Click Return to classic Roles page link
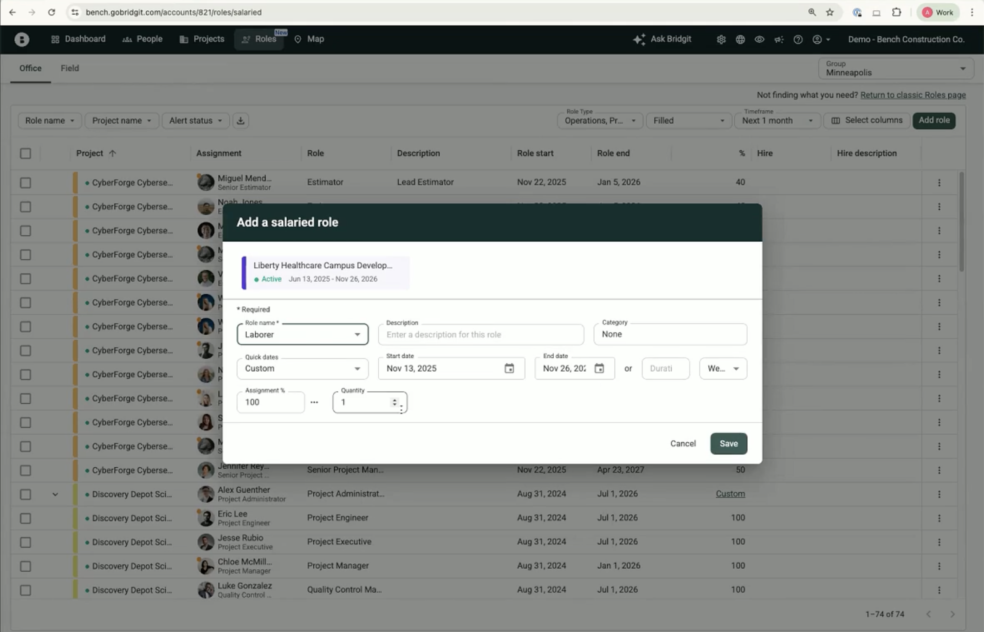 (x=913, y=95)
